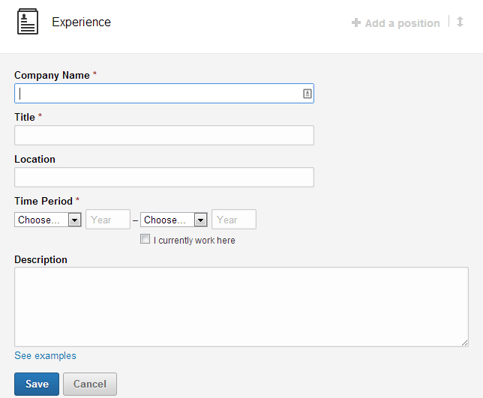Click the Experience section resume icon

(28, 22)
